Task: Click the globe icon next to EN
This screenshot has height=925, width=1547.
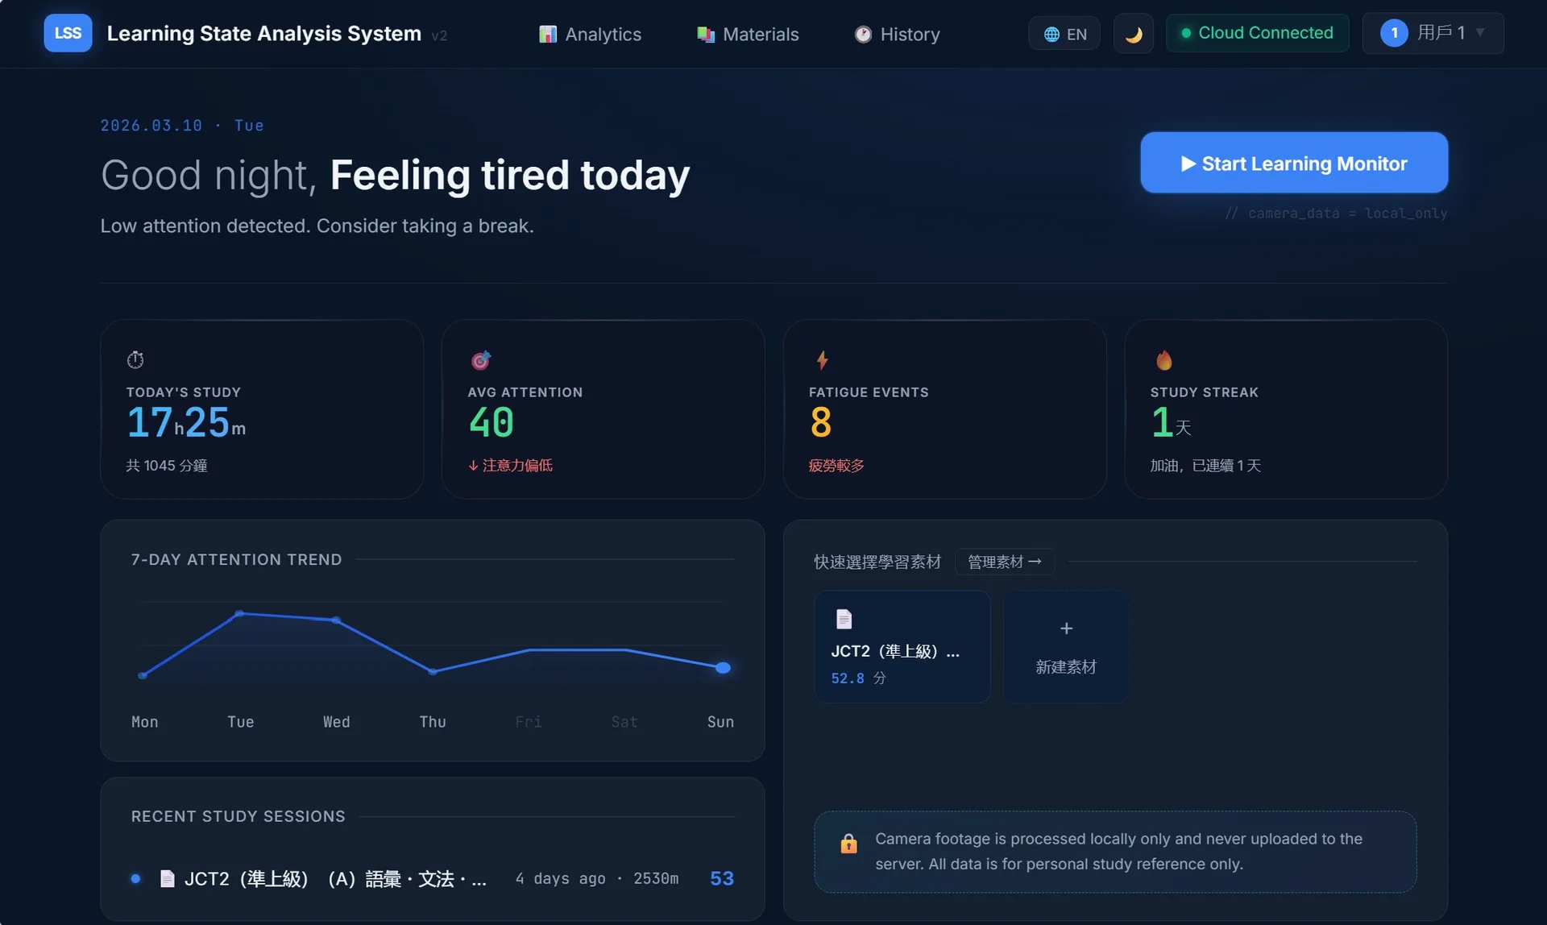Action: coord(1050,34)
